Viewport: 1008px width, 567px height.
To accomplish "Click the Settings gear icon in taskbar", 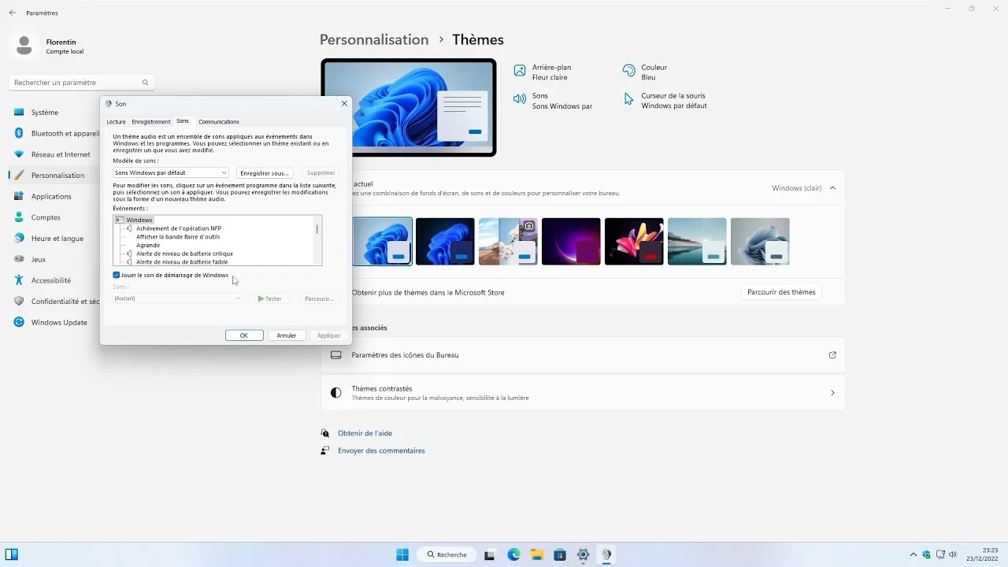I will [584, 554].
